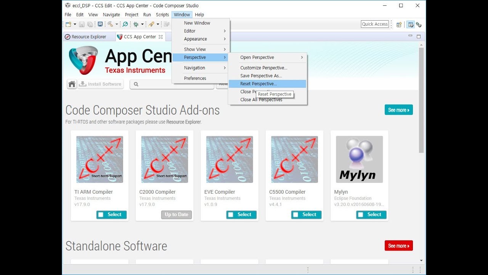Click the App Center search field
This screenshot has height=275, width=488.
(172, 84)
